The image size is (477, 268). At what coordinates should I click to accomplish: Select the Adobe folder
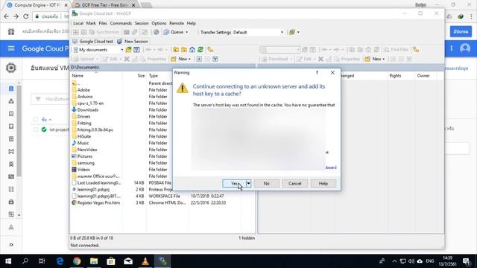click(x=83, y=90)
